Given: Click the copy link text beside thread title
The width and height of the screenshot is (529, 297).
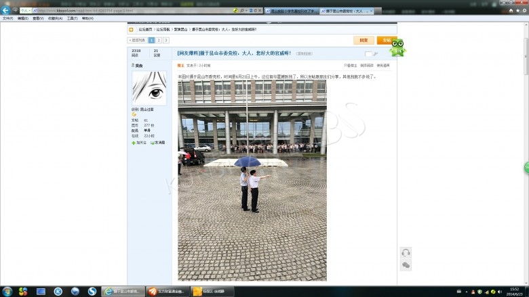Looking at the screenshot, I should pyautogui.click(x=305, y=54).
